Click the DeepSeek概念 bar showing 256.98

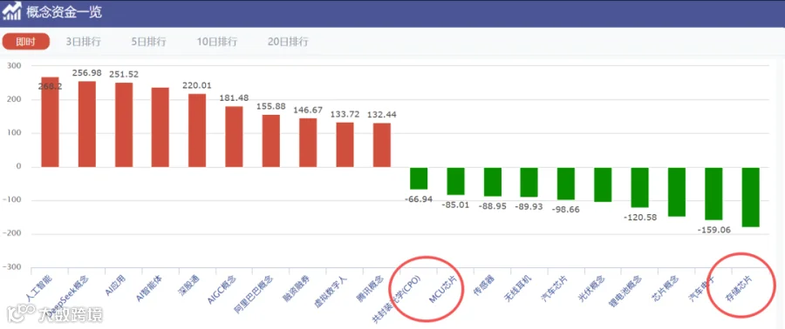coord(87,124)
